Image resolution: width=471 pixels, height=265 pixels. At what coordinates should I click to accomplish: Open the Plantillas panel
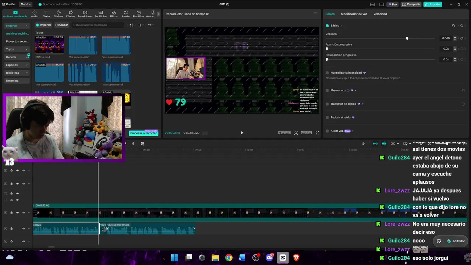click(138, 14)
